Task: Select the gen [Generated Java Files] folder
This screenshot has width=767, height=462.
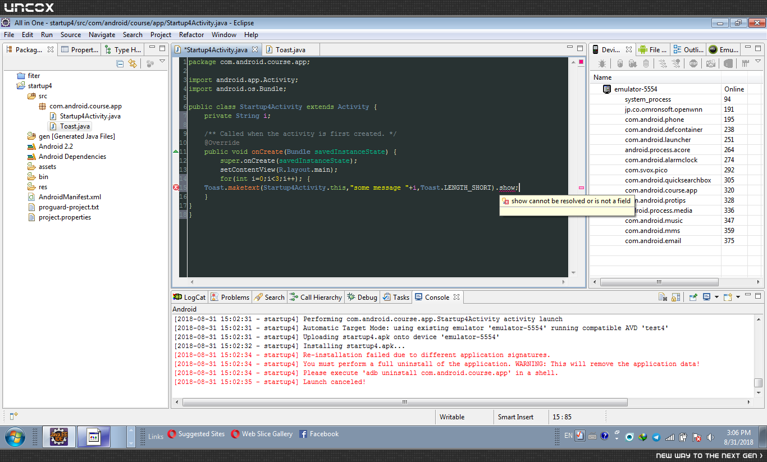Action: pyautogui.click(x=71, y=136)
